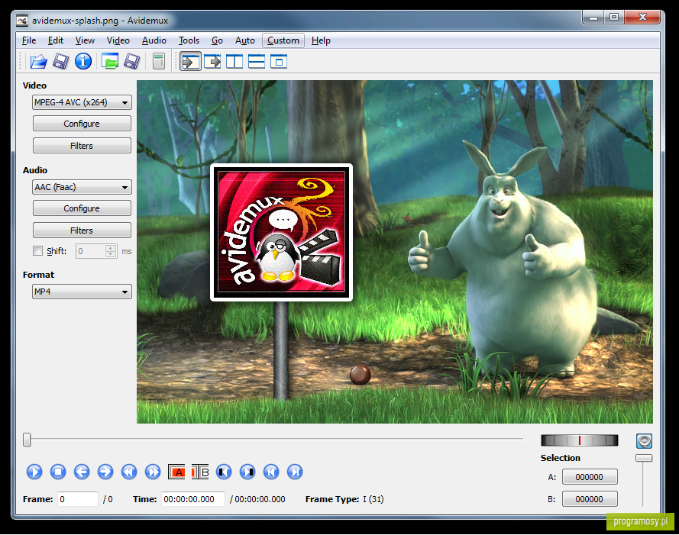Open the Video menu

coord(118,40)
